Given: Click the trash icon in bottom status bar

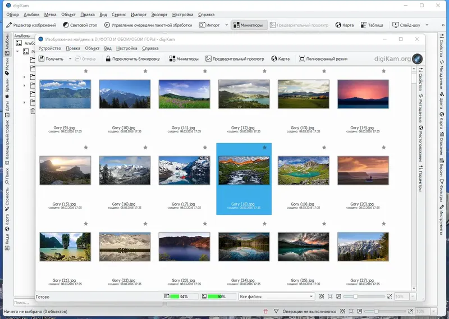Looking at the screenshot, I should click(x=265, y=311).
